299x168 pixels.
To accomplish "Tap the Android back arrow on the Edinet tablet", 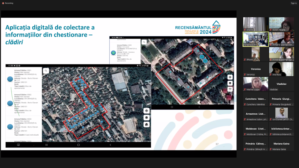I will coord(199,107).
